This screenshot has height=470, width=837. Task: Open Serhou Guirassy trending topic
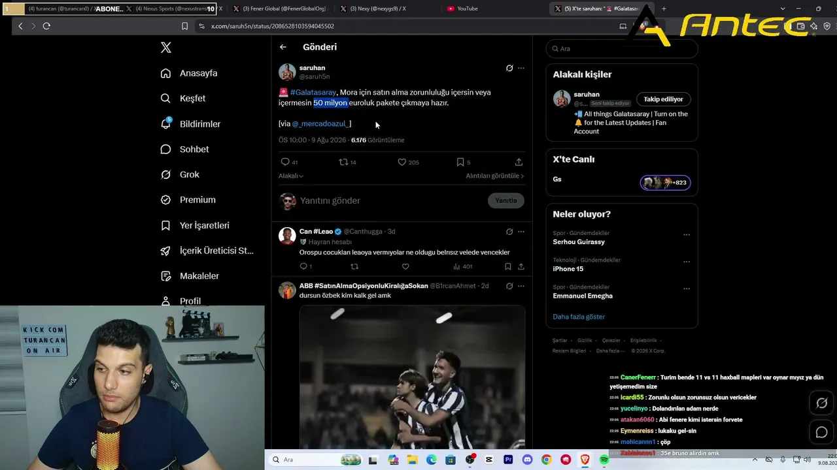(x=579, y=242)
